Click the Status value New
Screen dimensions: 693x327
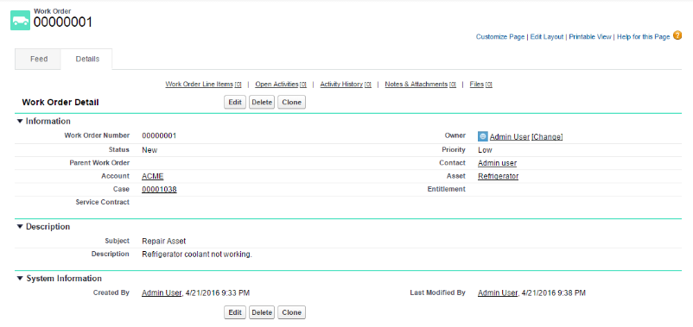click(149, 150)
